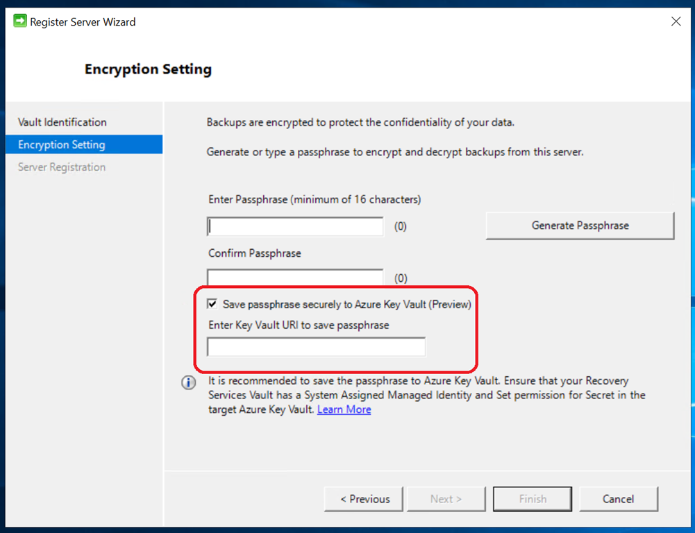Cancel the Register Server Wizard
Image resolution: width=695 pixels, height=533 pixels.
tap(618, 499)
